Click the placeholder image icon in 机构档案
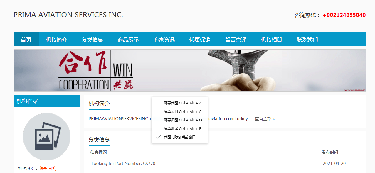This screenshot has width=375, height=173. pyautogui.click(x=47, y=137)
